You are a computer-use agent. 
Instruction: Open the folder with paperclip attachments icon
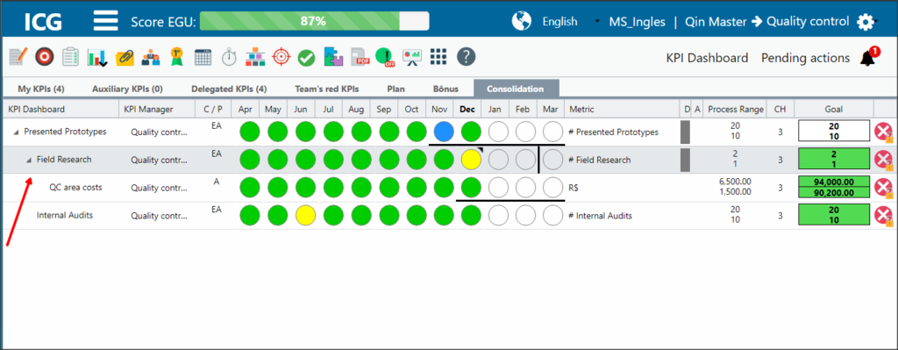tap(125, 57)
